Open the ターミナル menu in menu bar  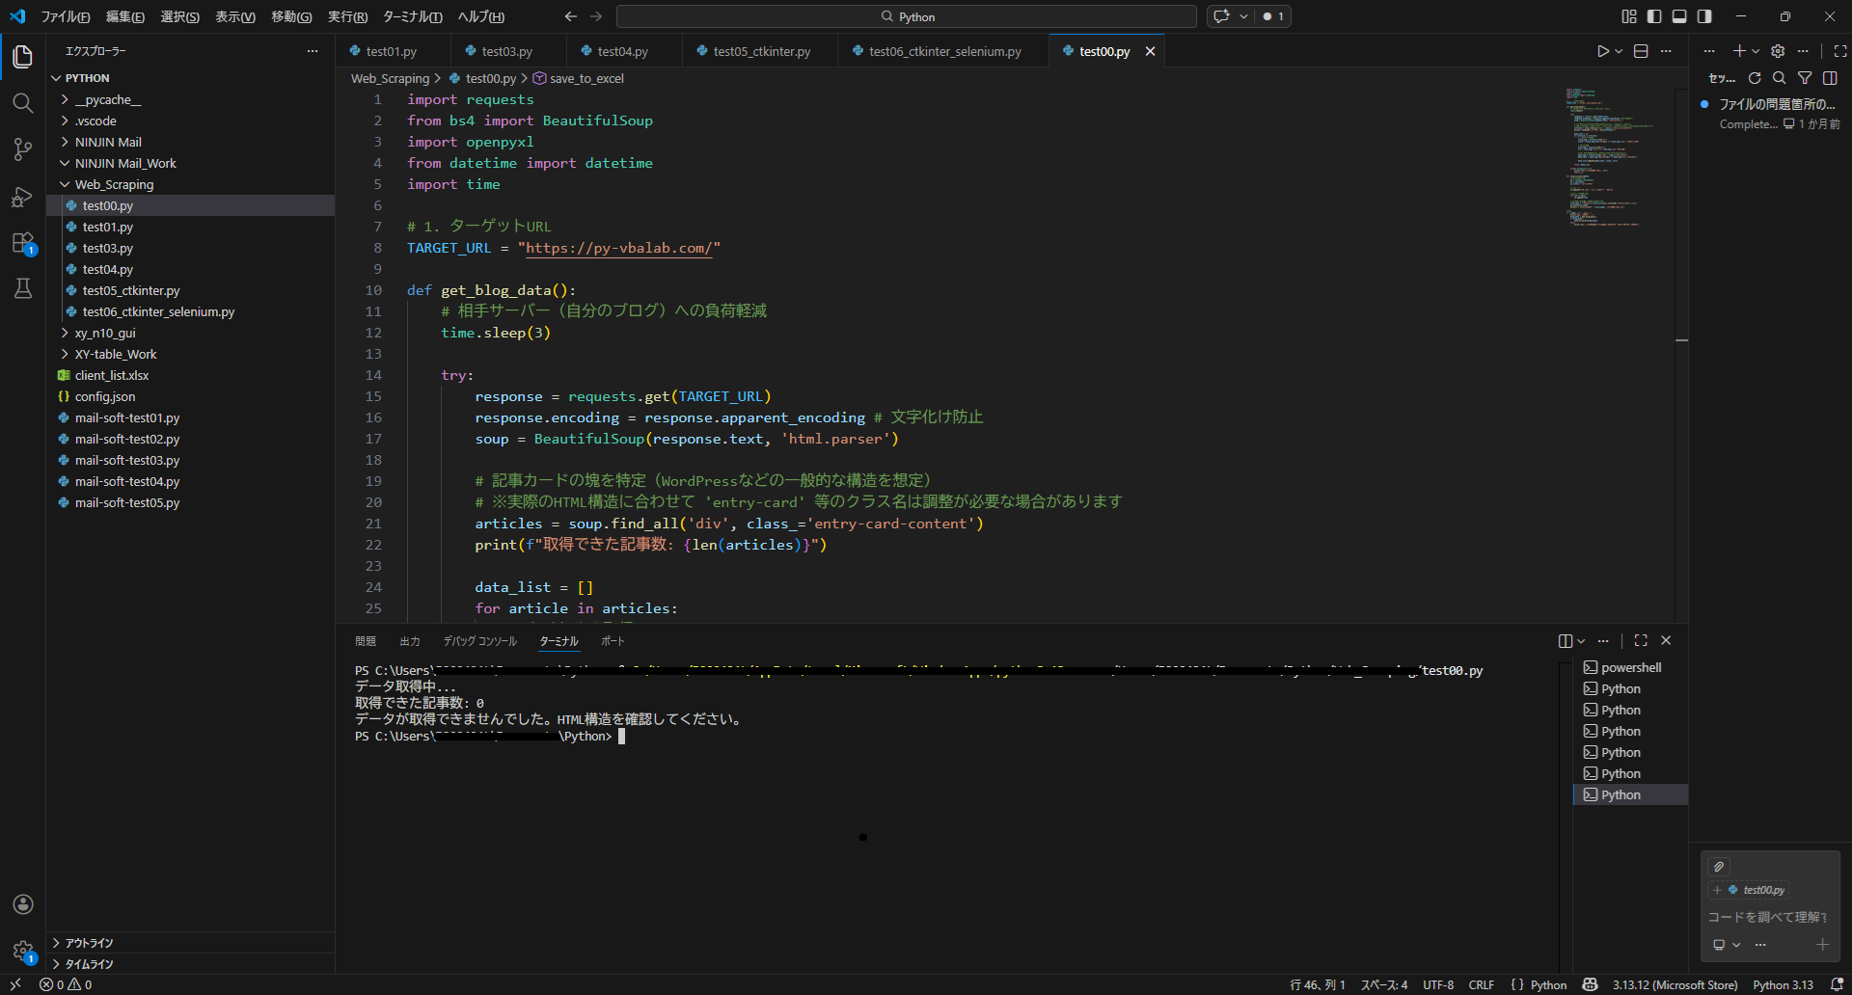pos(412,16)
